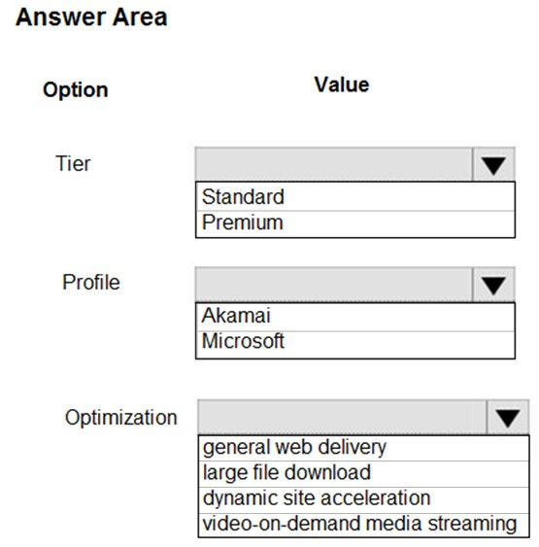Select Premium tier option

click(355, 223)
